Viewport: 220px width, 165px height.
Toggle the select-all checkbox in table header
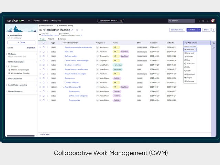tap(44, 43)
